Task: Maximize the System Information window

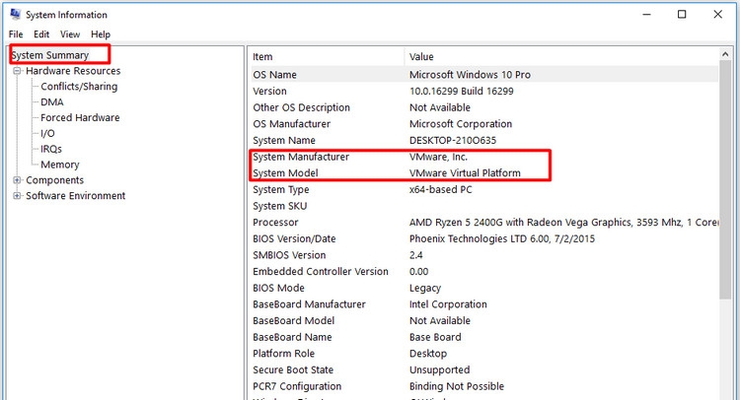Action: tap(682, 15)
